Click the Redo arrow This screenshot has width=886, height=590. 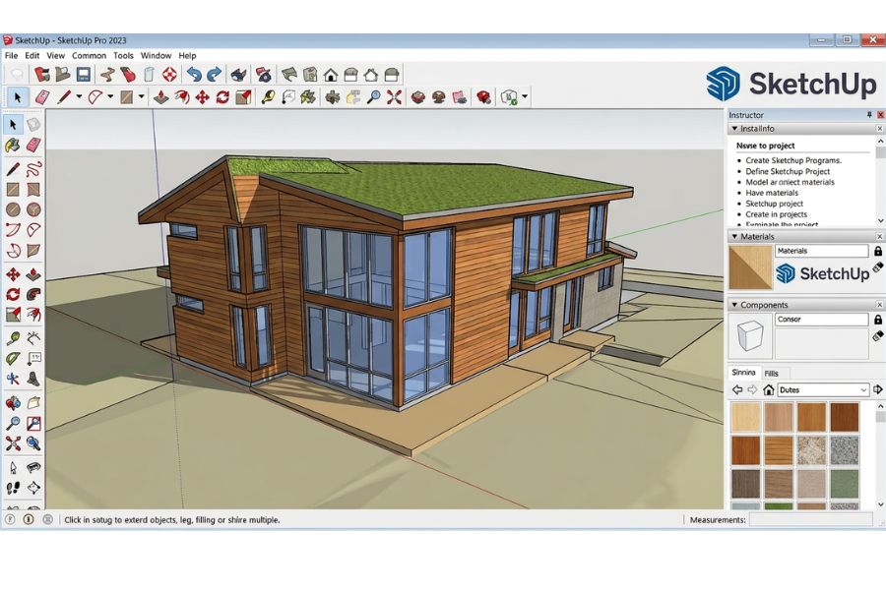(215, 75)
